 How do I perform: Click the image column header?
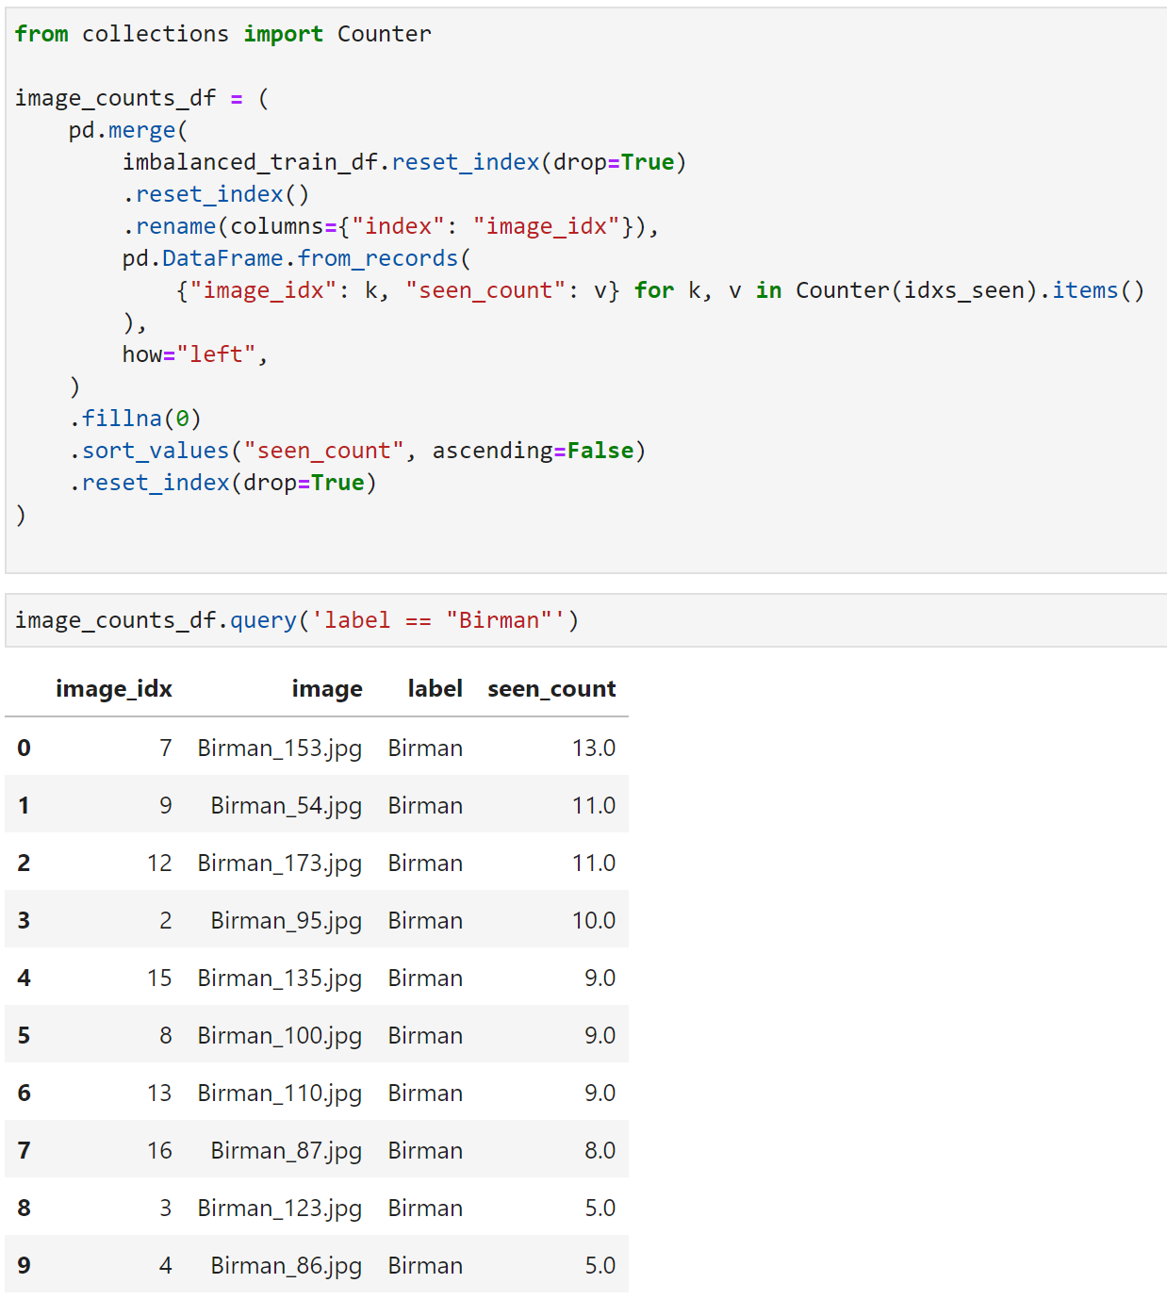tap(326, 689)
